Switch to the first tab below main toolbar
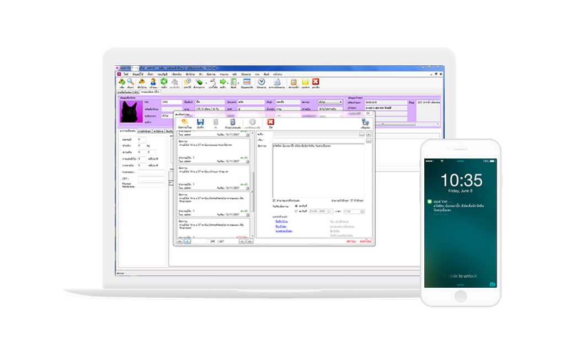565x354 pixels. tap(128, 92)
